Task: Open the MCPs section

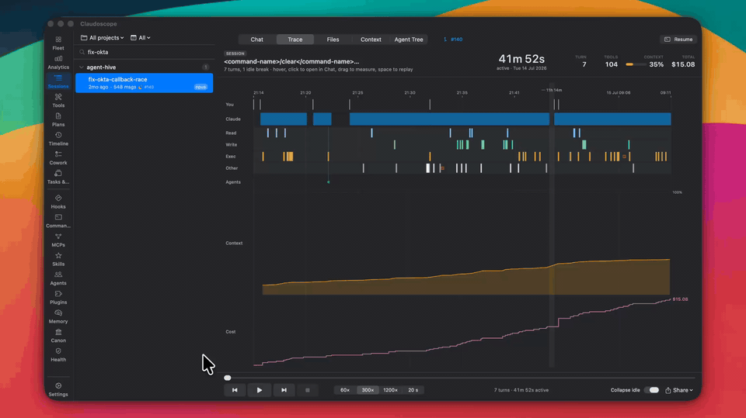Action: [x=58, y=240]
